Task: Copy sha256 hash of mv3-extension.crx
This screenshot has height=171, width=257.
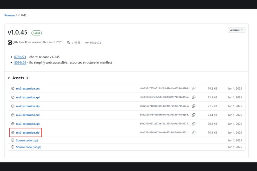Action: click(x=194, y=115)
